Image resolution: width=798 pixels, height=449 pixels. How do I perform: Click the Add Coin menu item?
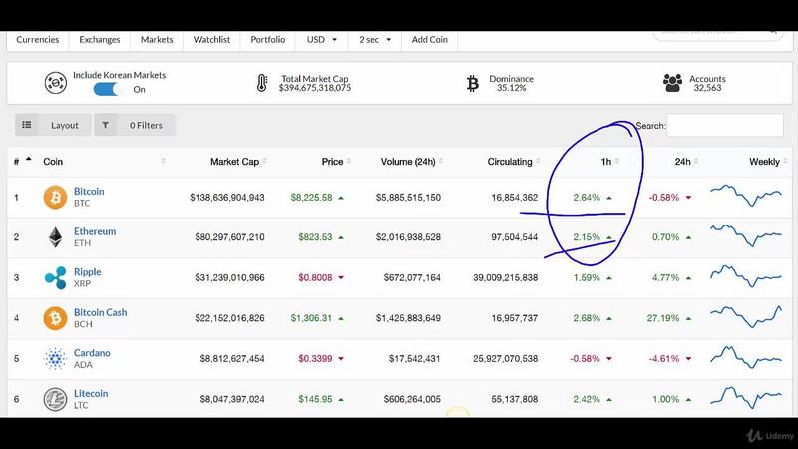(430, 39)
